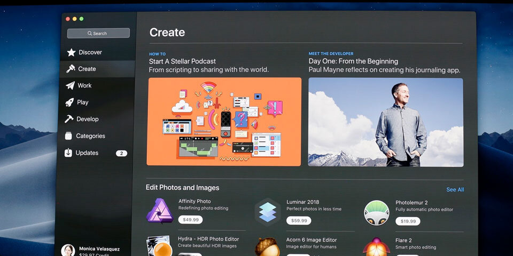Click the From scripting to sharing description

(x=209, y=70)
